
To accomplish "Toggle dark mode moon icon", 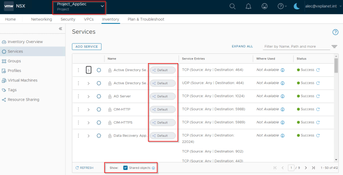I will [x=296, y=7].
